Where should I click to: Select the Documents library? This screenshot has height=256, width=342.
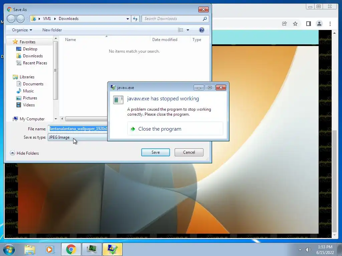click(x=33, y=84)
